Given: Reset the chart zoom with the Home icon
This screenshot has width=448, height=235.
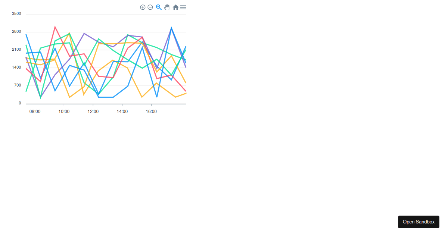Looking at the screenshot, I should pyautogui.click(x=175, y=7).
